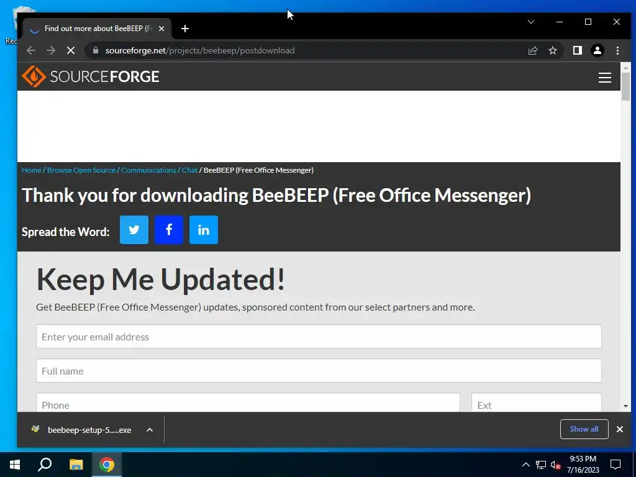This screenshot has height=477, width=636.
Task: Share on LinkedIn
Action: [204, 230]
